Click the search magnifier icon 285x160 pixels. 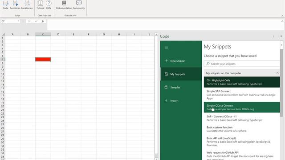208,64
